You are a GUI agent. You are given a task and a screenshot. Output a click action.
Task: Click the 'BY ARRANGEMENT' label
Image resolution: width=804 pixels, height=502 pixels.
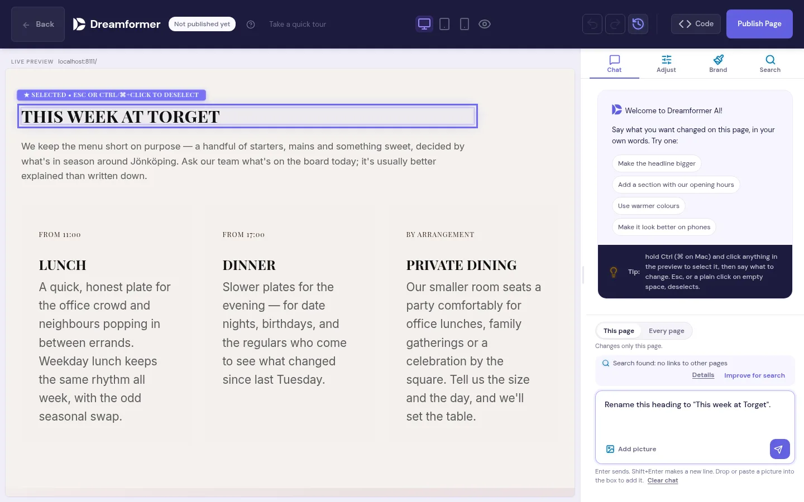tap(440, 235)
